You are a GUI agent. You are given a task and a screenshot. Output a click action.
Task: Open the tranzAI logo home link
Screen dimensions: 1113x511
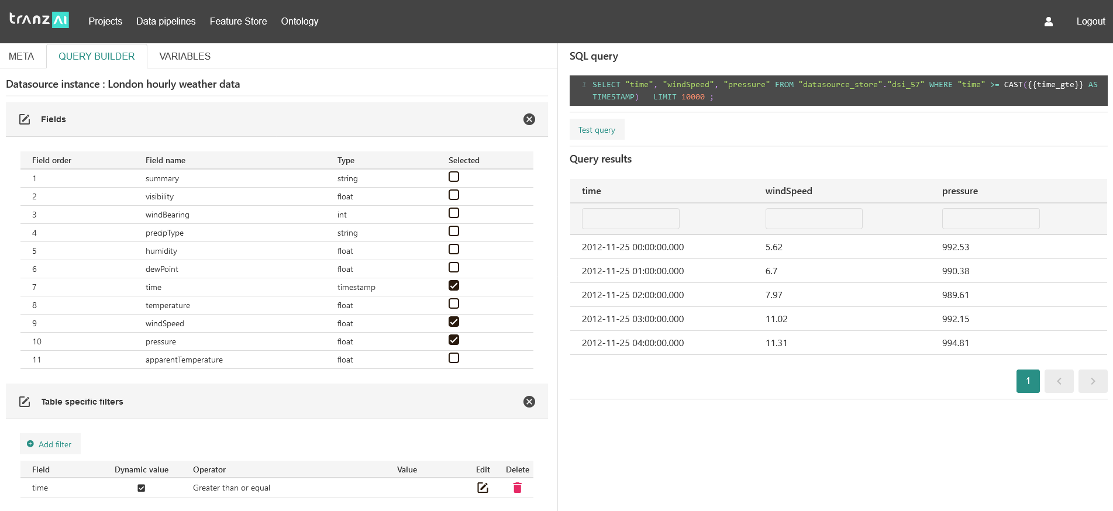[x=39, y=19]
